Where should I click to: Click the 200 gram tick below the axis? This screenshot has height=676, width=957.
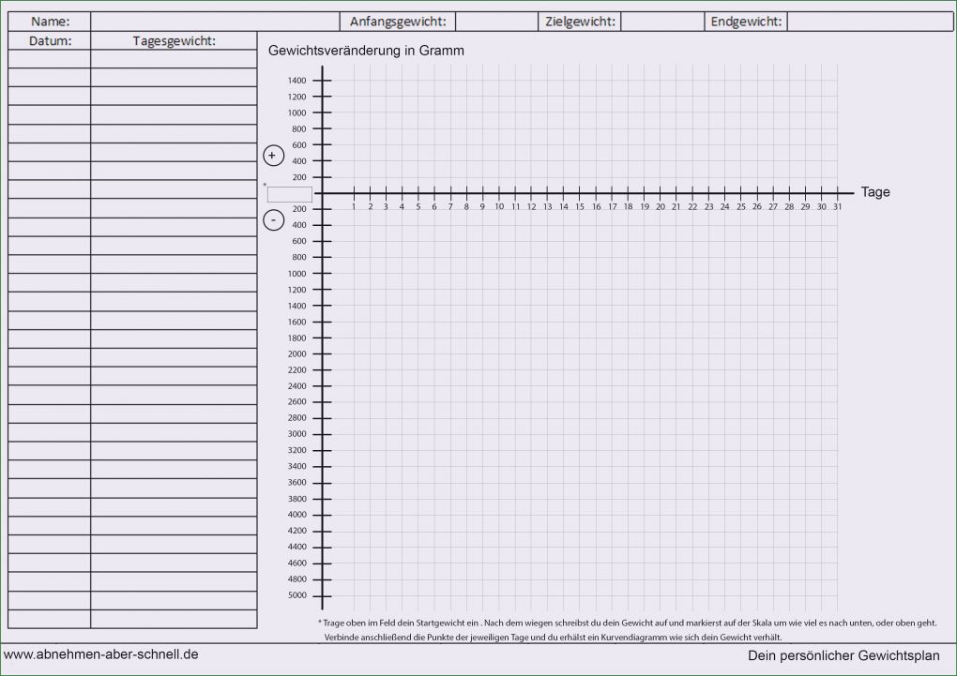click(310, 208)
